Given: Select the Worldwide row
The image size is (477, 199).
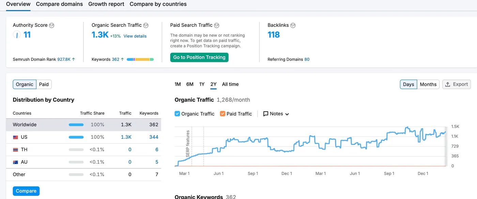Looking at the screenshot, I should tap(83, 125).
